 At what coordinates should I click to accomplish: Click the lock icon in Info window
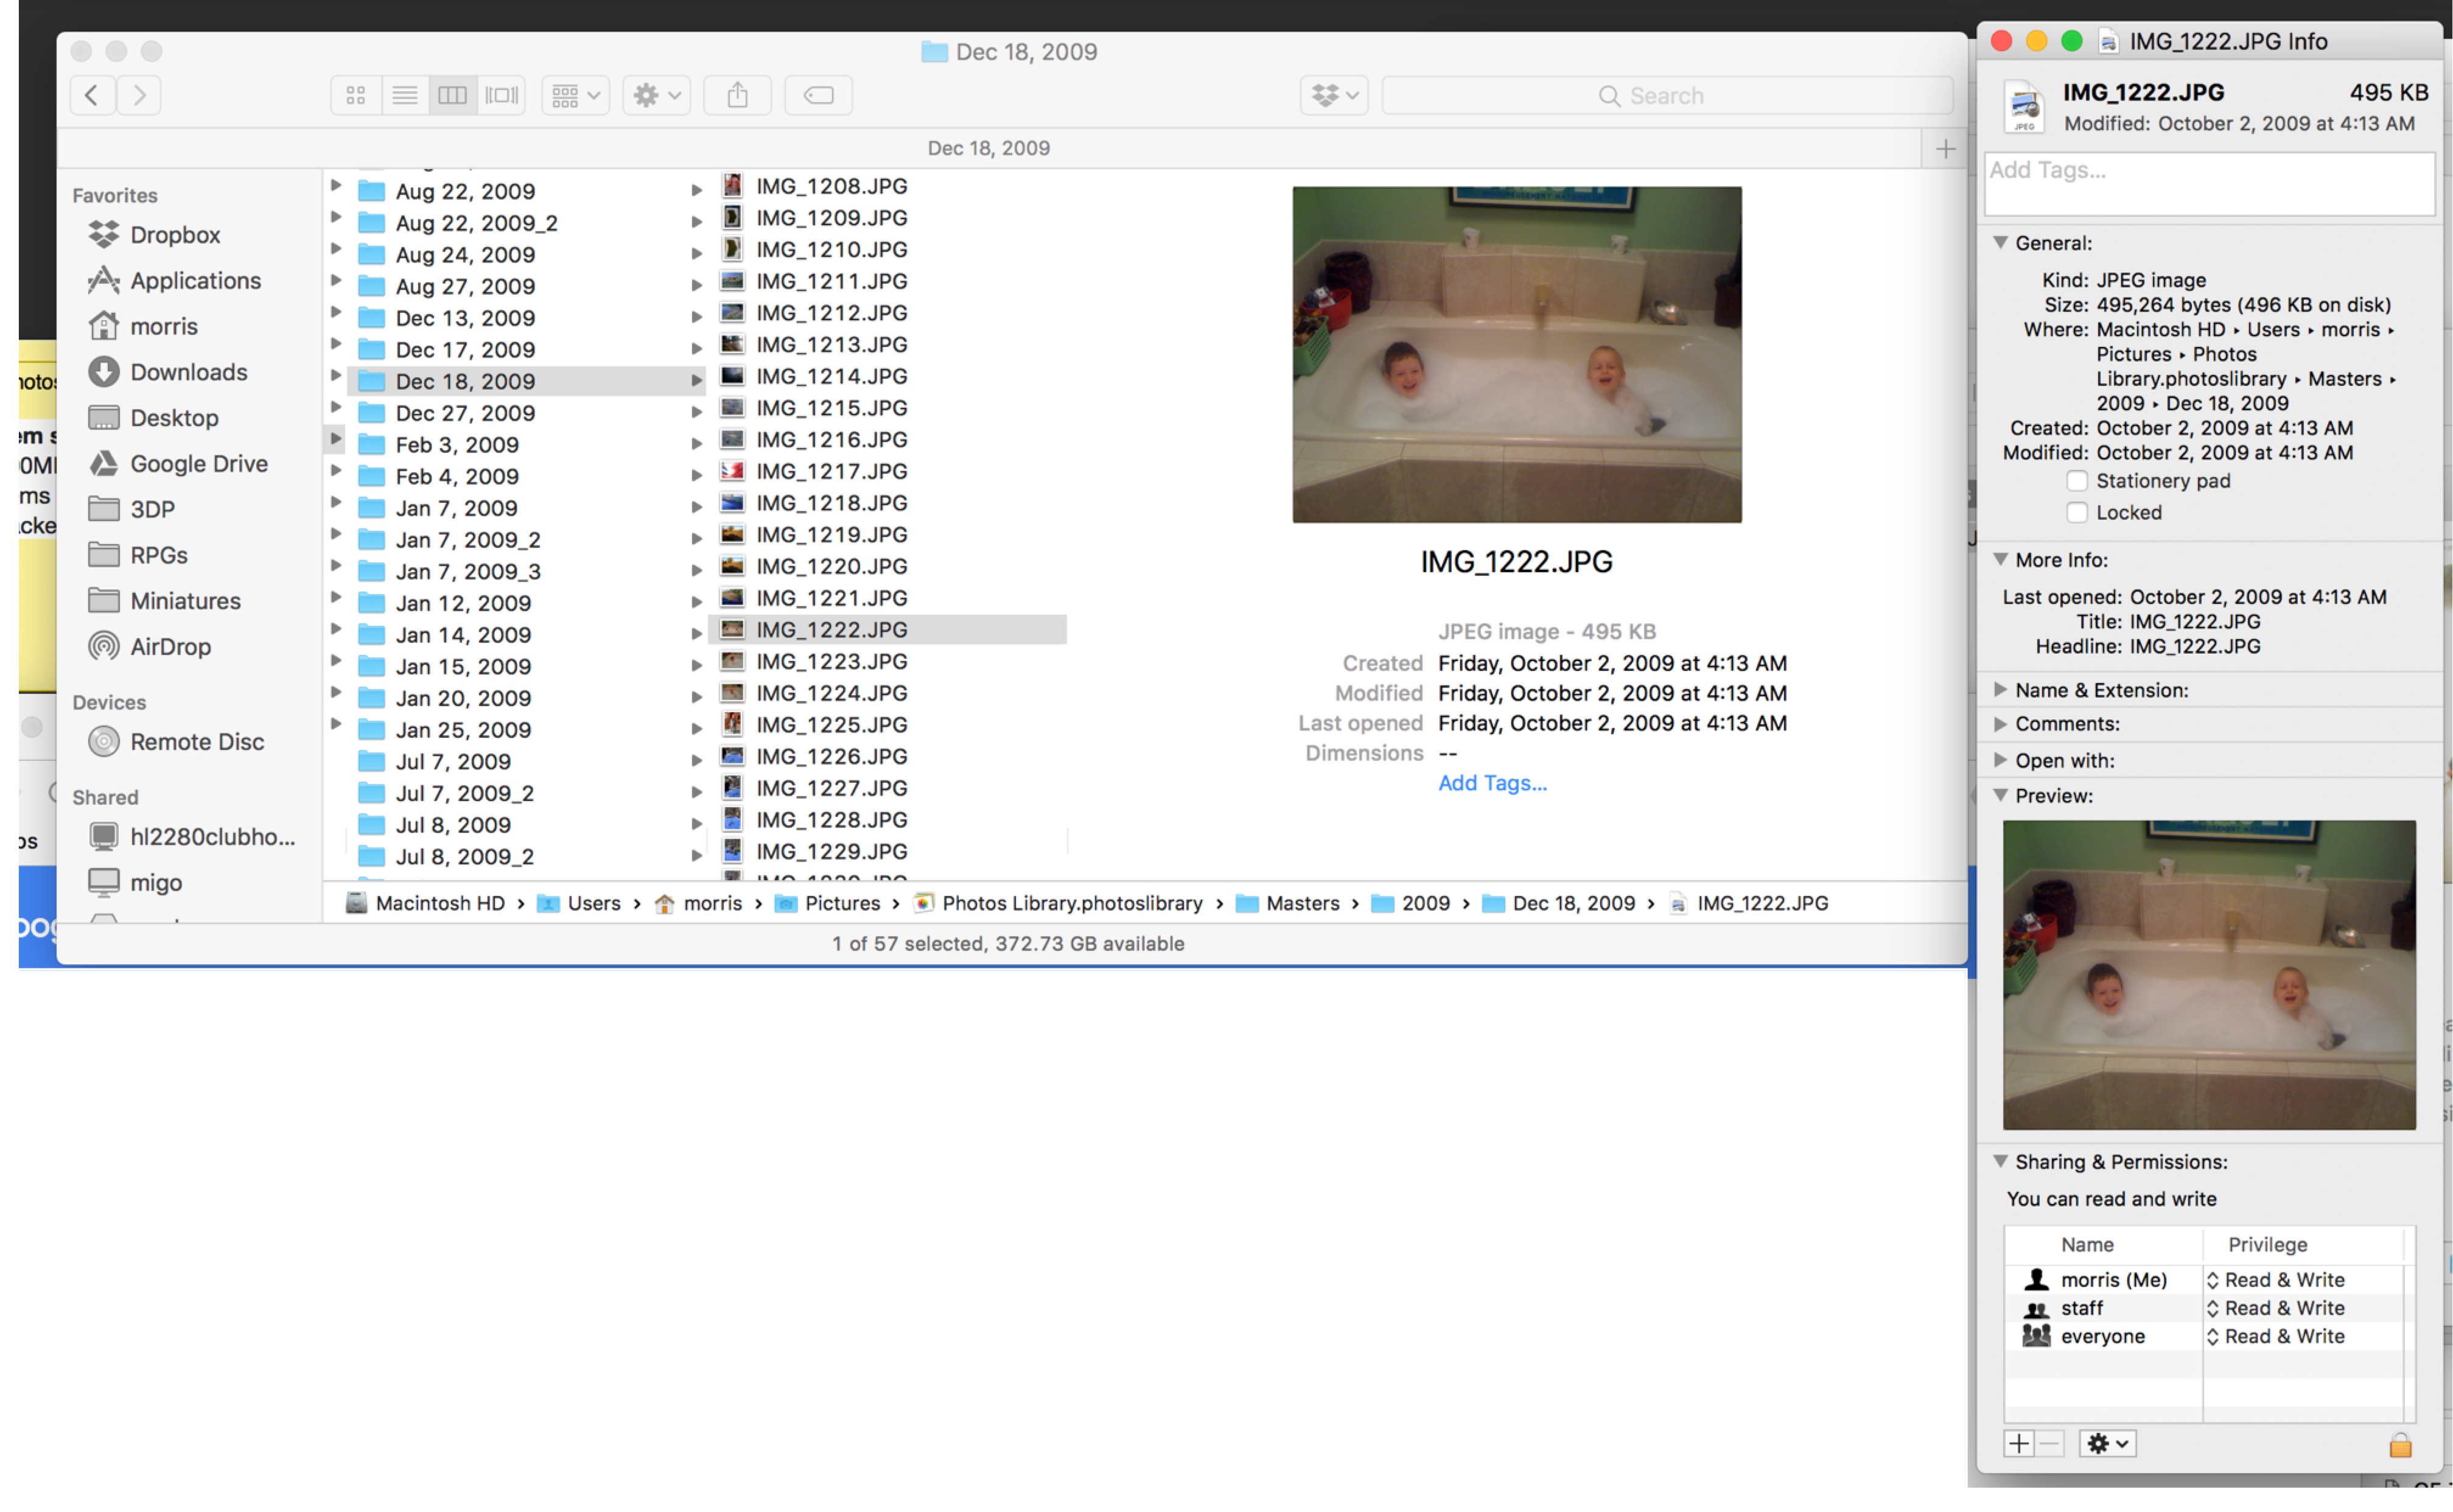tap(2399, 1444)
